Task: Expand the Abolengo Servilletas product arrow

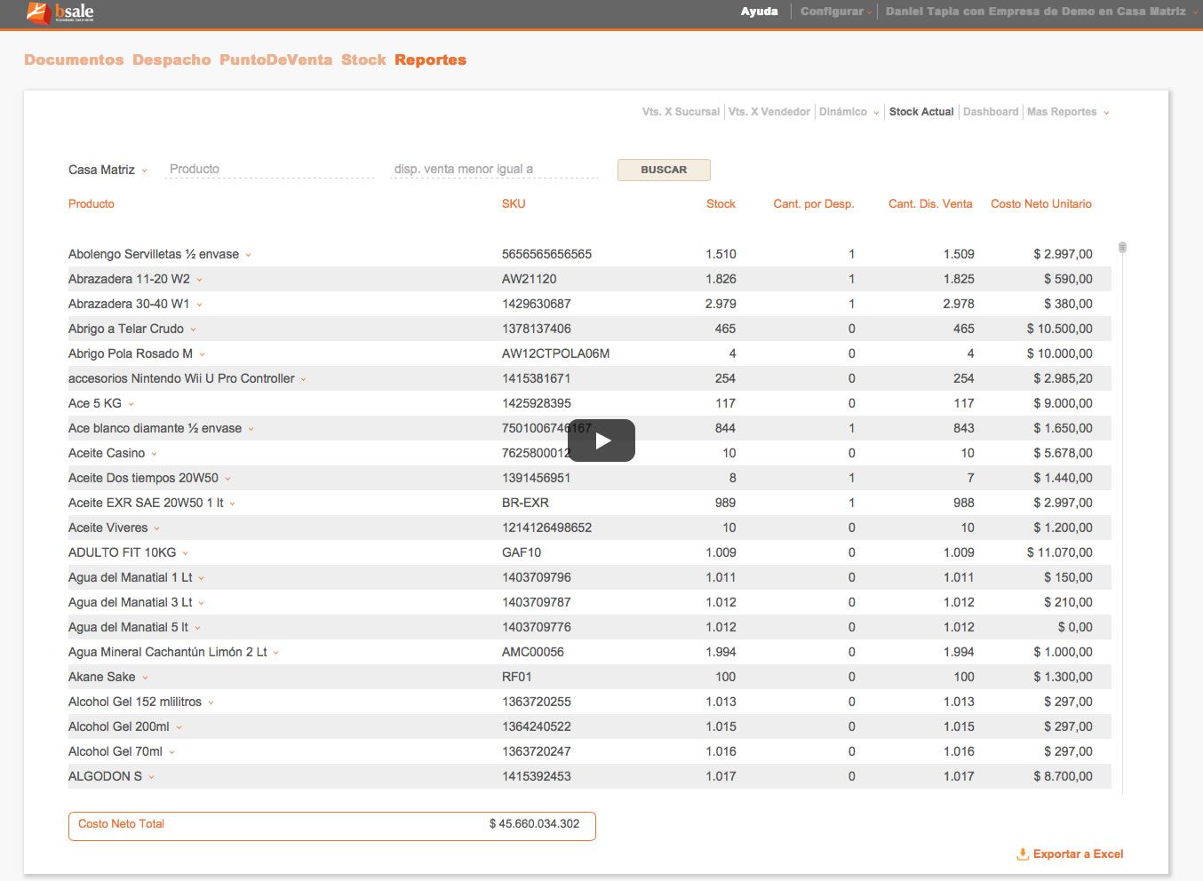Action: tap(249, 255)
